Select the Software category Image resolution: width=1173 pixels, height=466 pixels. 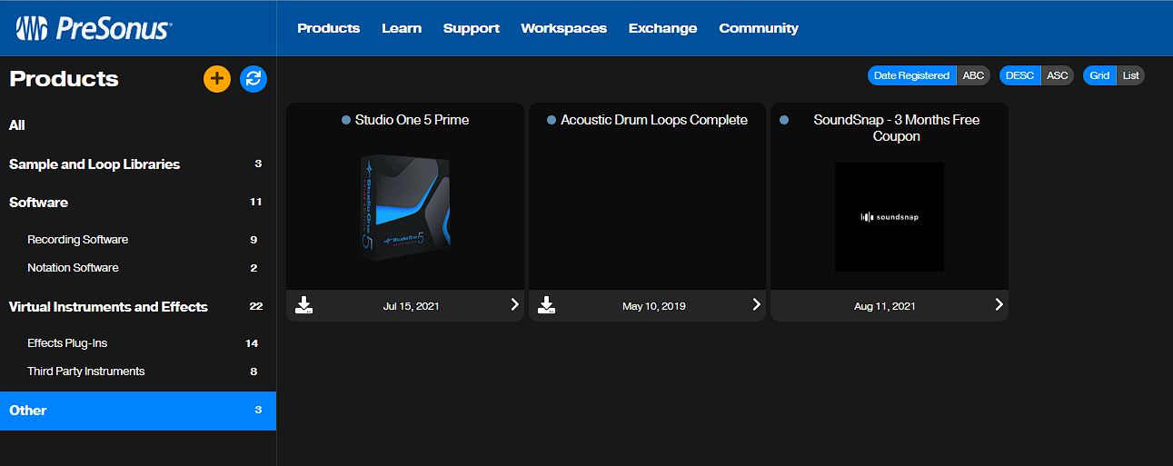pos(138,203)
